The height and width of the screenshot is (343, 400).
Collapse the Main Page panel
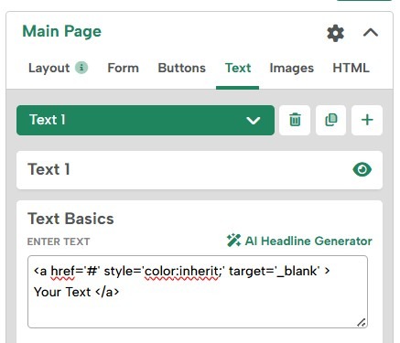point(371,32)
